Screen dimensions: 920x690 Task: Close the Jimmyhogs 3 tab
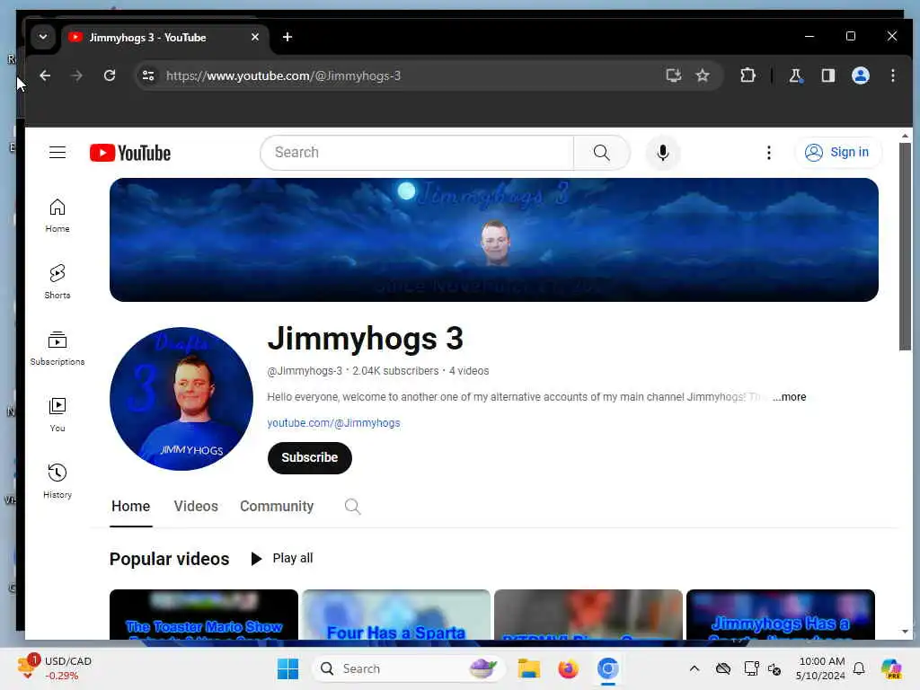(255, 37)
